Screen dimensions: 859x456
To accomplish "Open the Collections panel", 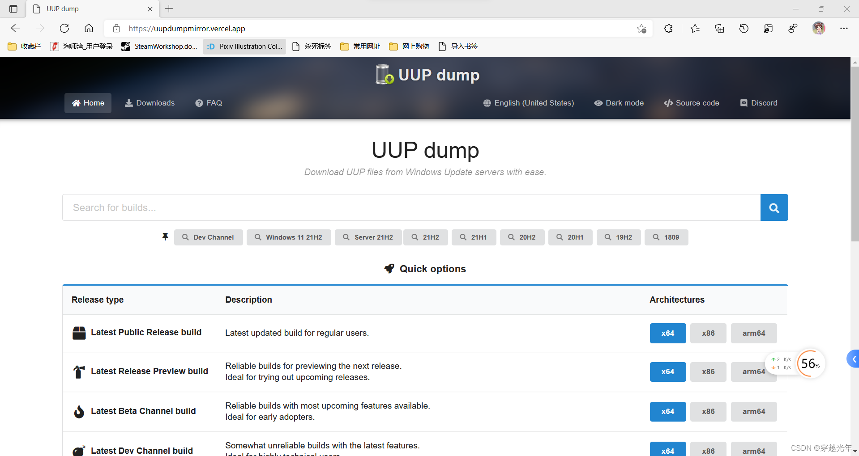I will click(719, 29).
